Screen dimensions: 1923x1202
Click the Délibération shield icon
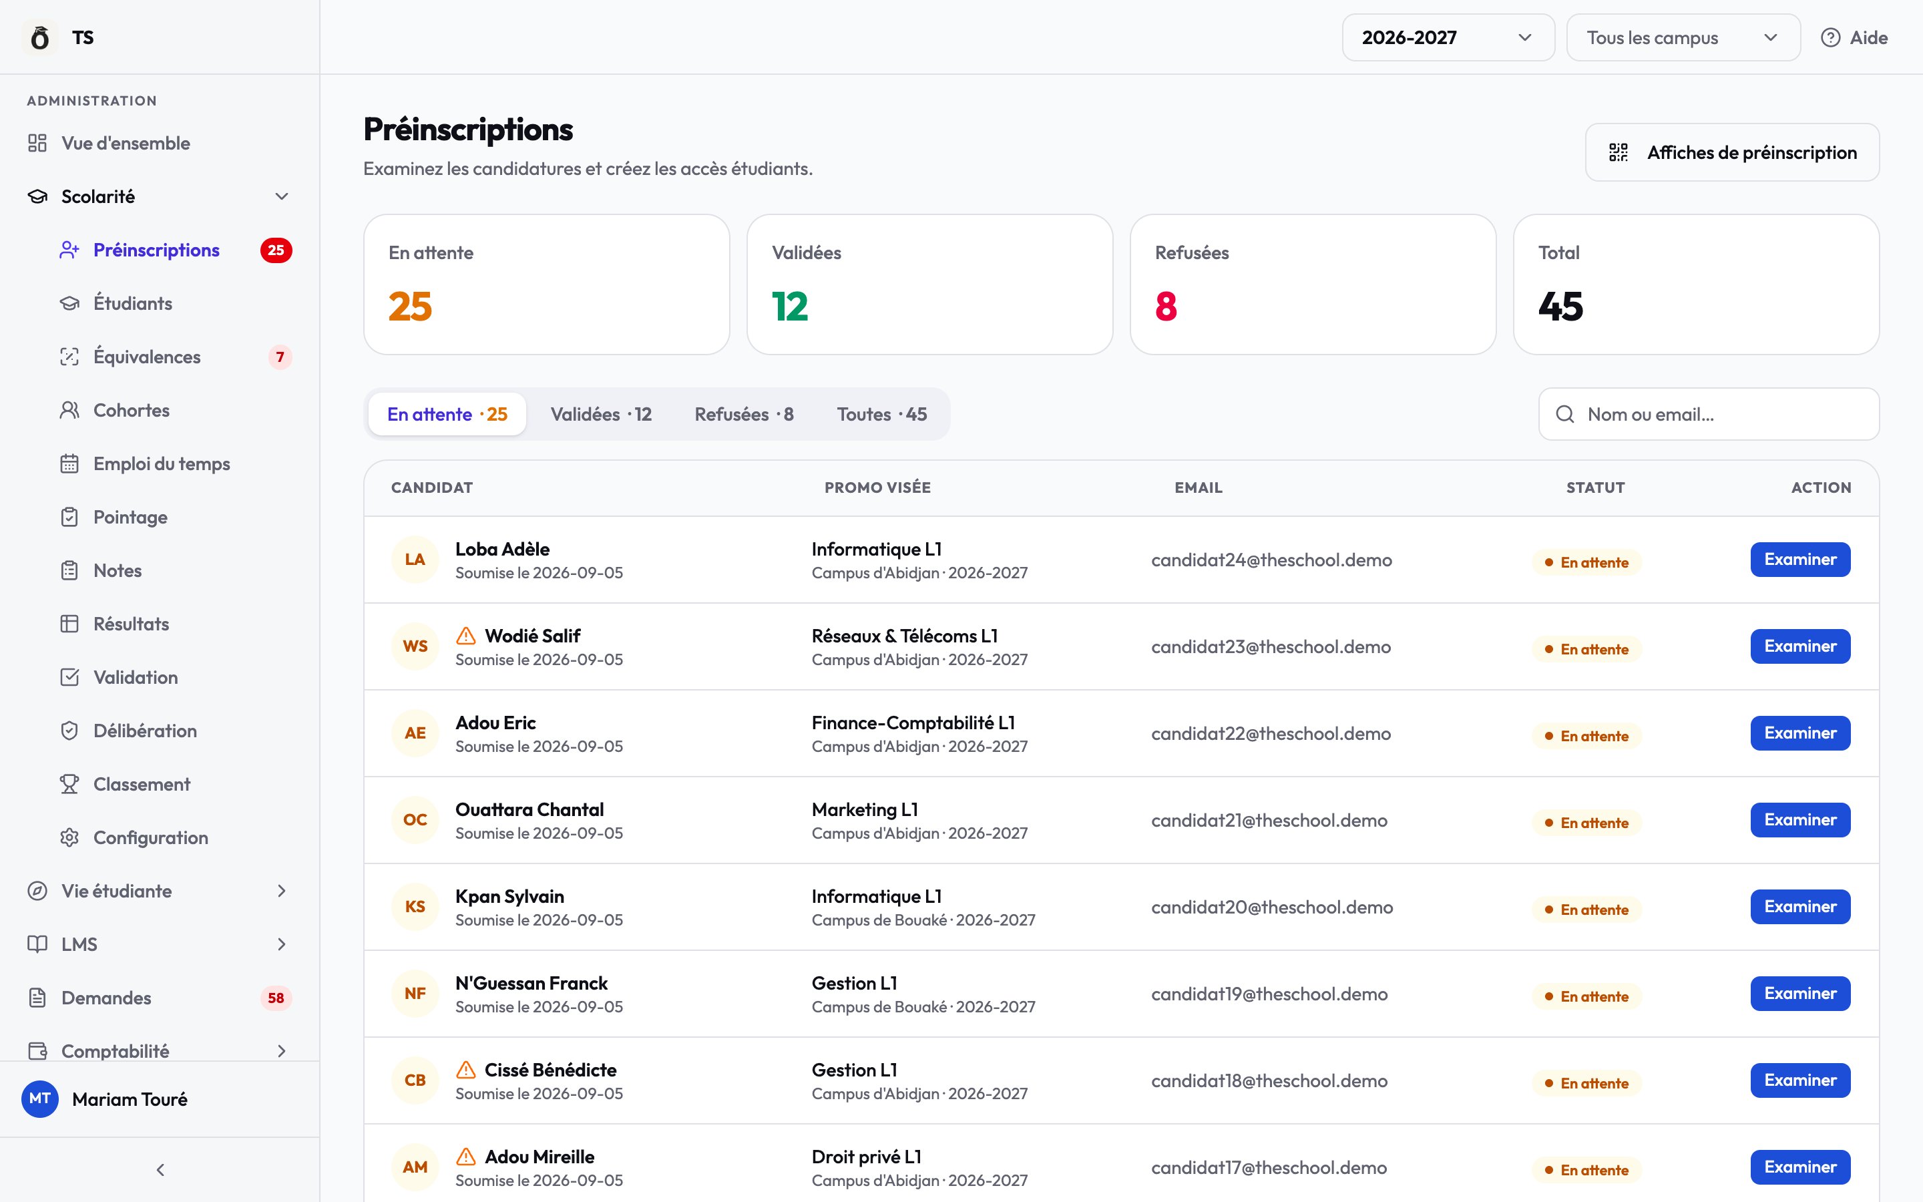point(70,731)
